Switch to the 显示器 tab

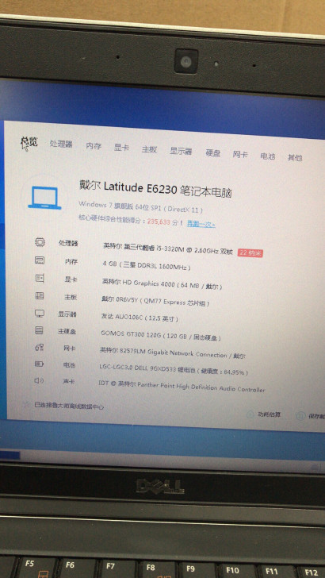coord(181,151)
